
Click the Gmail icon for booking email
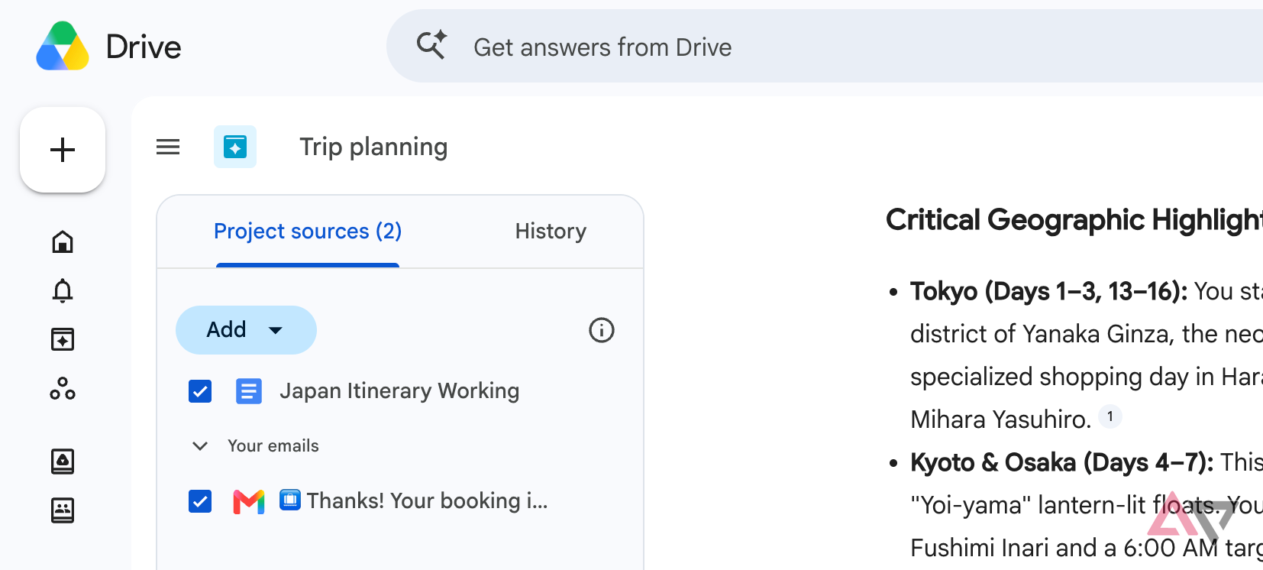click(249, 501)
